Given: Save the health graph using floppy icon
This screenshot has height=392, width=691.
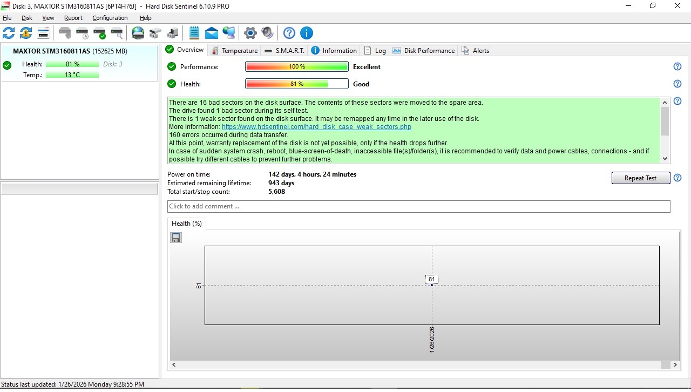Looking at the screenshot, I should tap(176, 238).
